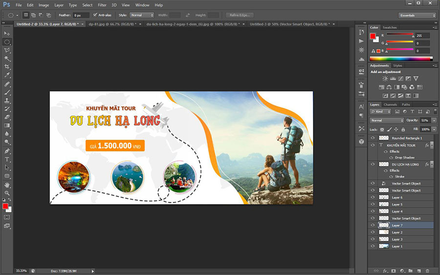The height and width of the screenshot is (275, 440).
Task: Select the Hand tool
Action: click(x=7, y=185)
